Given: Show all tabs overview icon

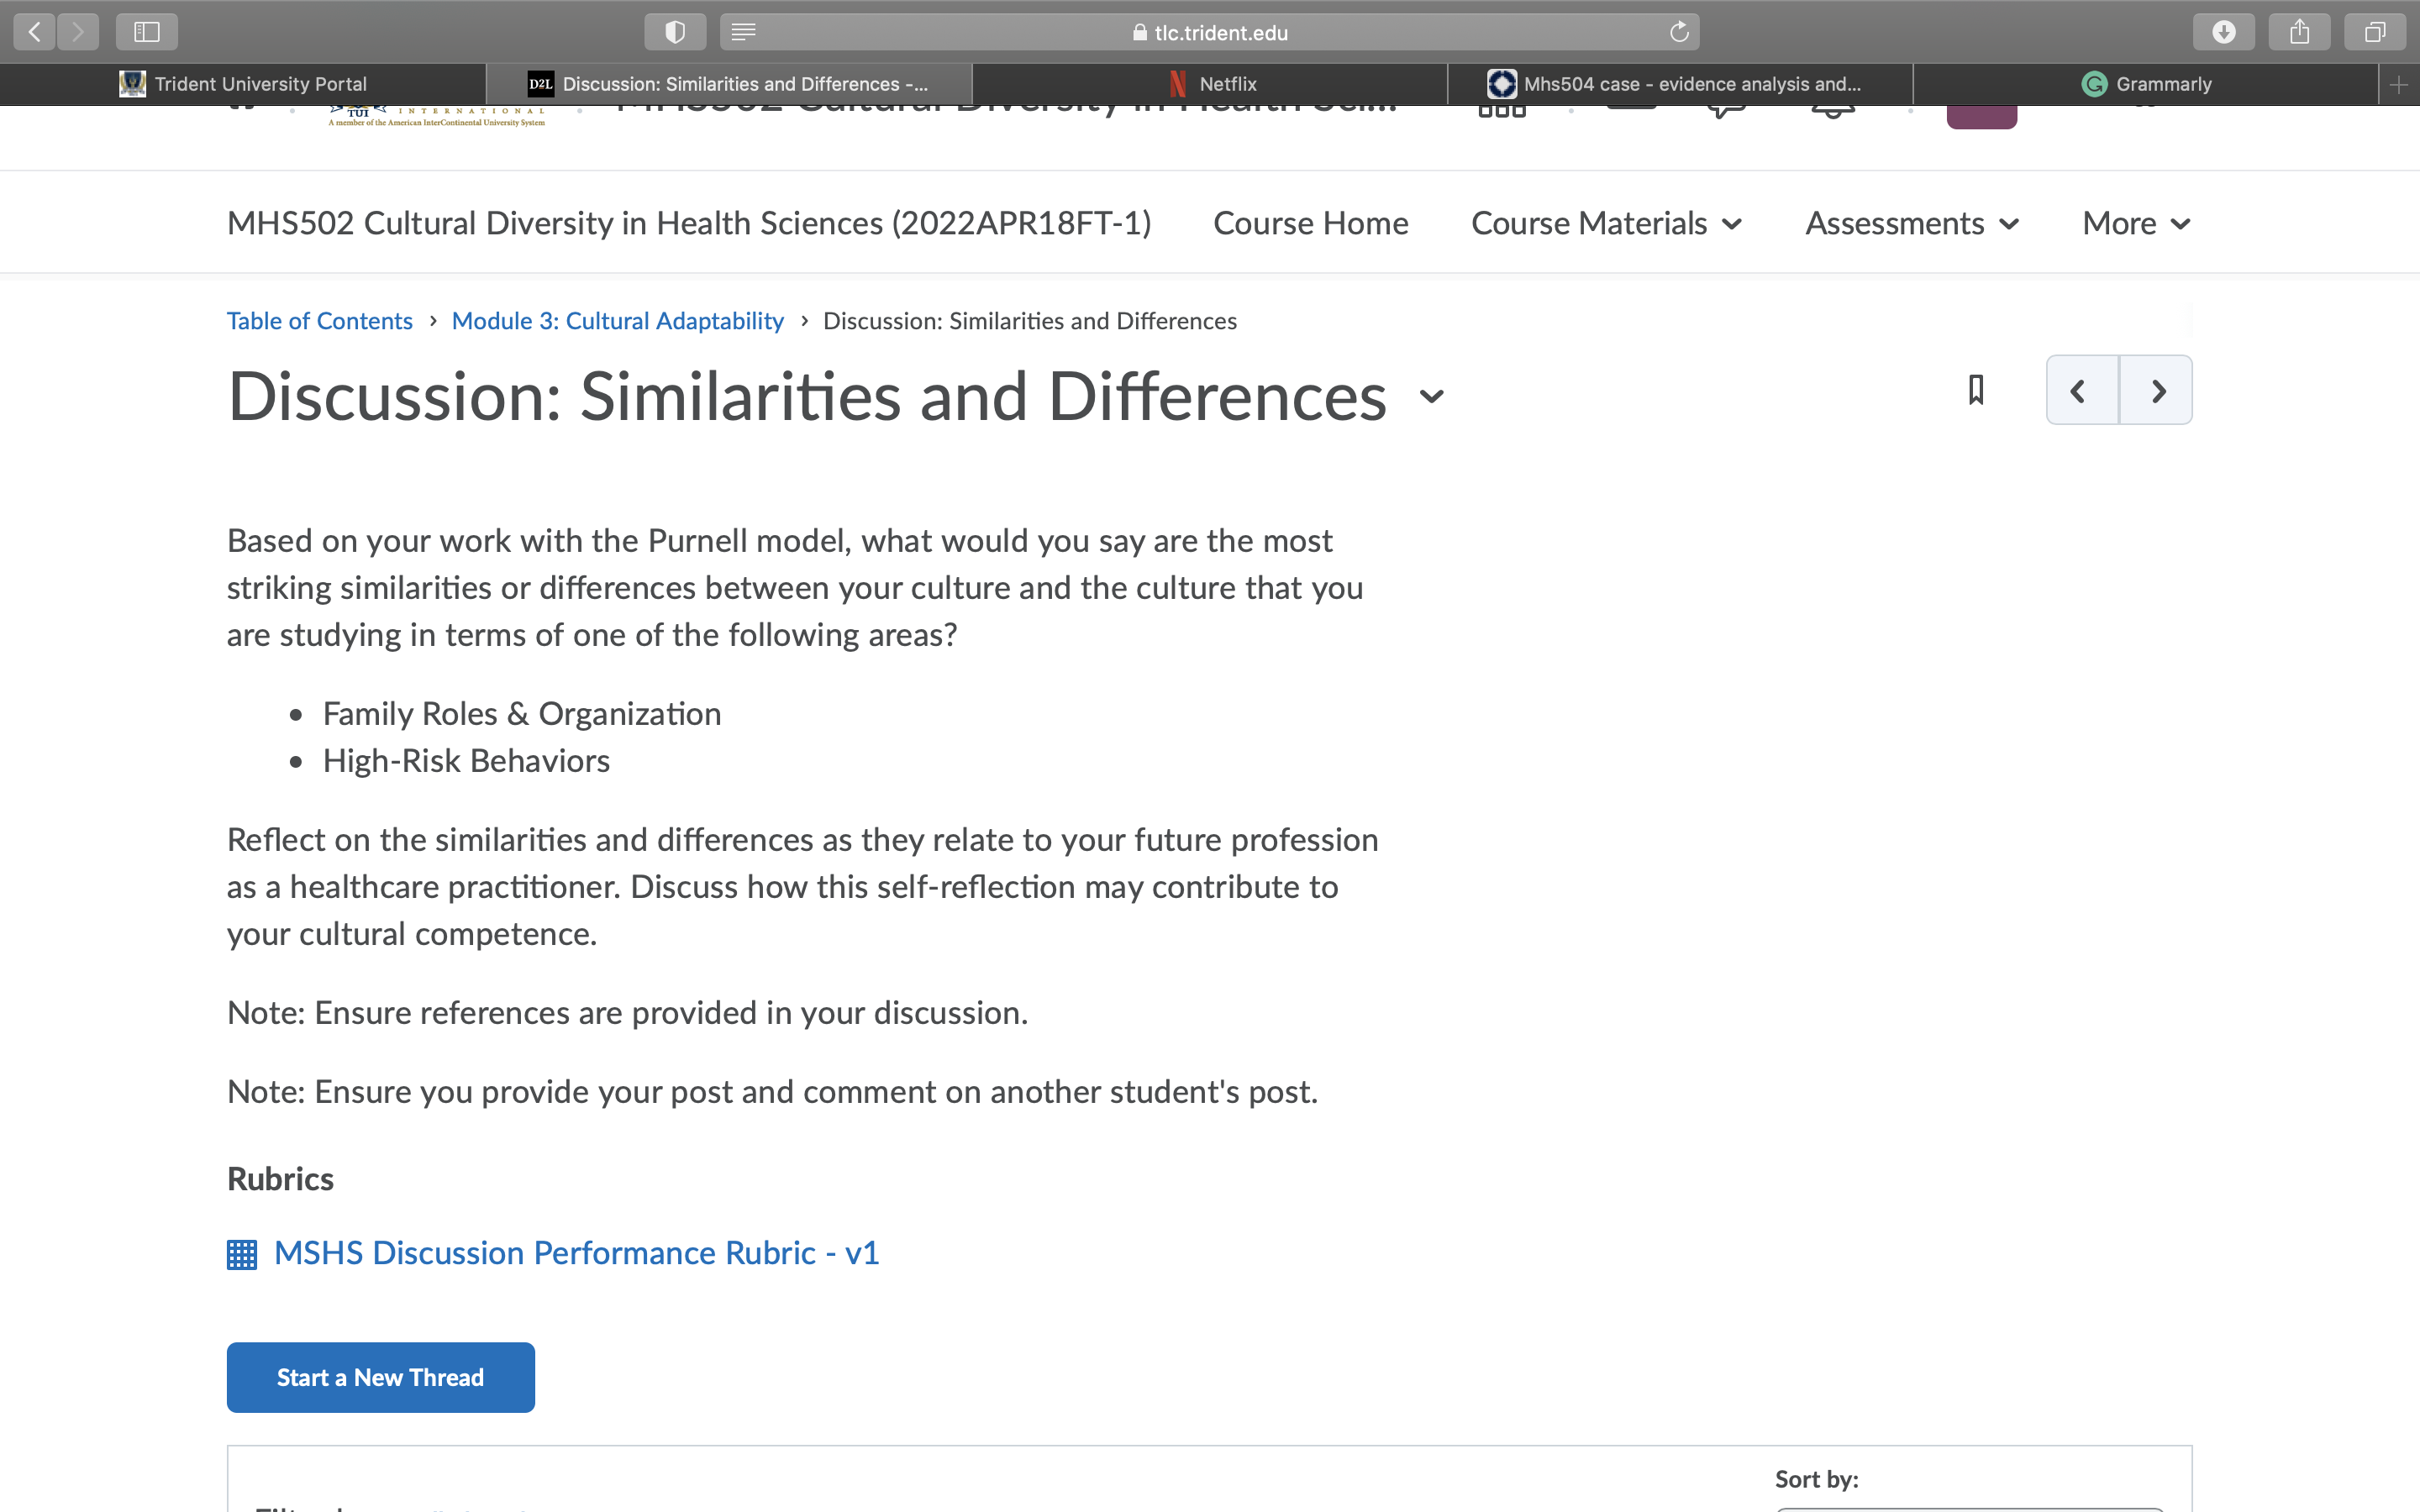Looking at the screenshot, I should (2374, 32).
